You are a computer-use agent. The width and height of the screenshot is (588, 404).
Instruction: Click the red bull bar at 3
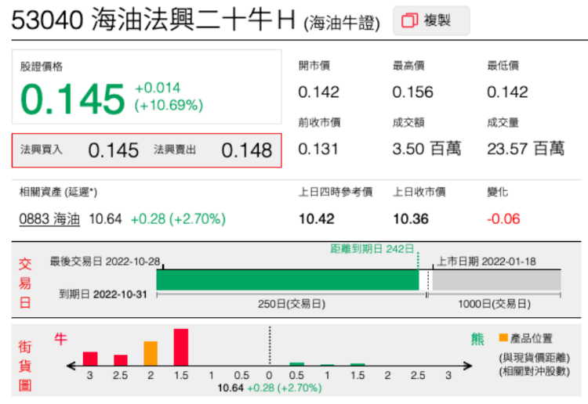tap(90, 359)
